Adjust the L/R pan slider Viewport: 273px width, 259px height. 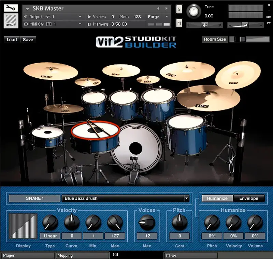point(204,25)
